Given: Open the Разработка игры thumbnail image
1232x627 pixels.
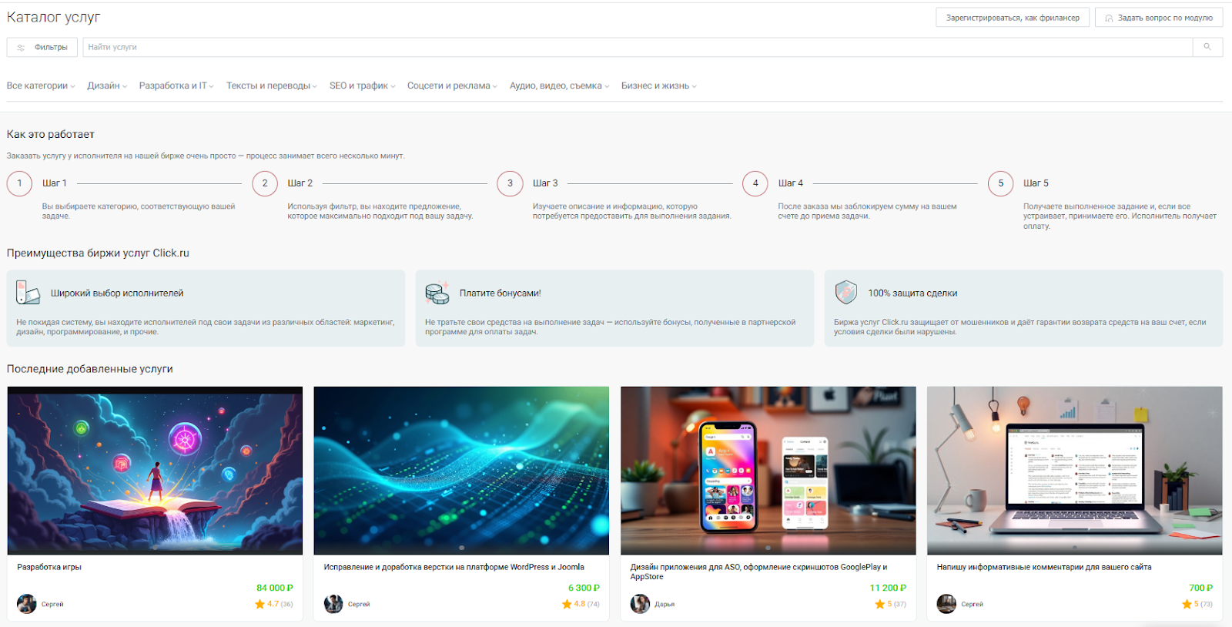Looking at the screenshot, I should point(155,471).
